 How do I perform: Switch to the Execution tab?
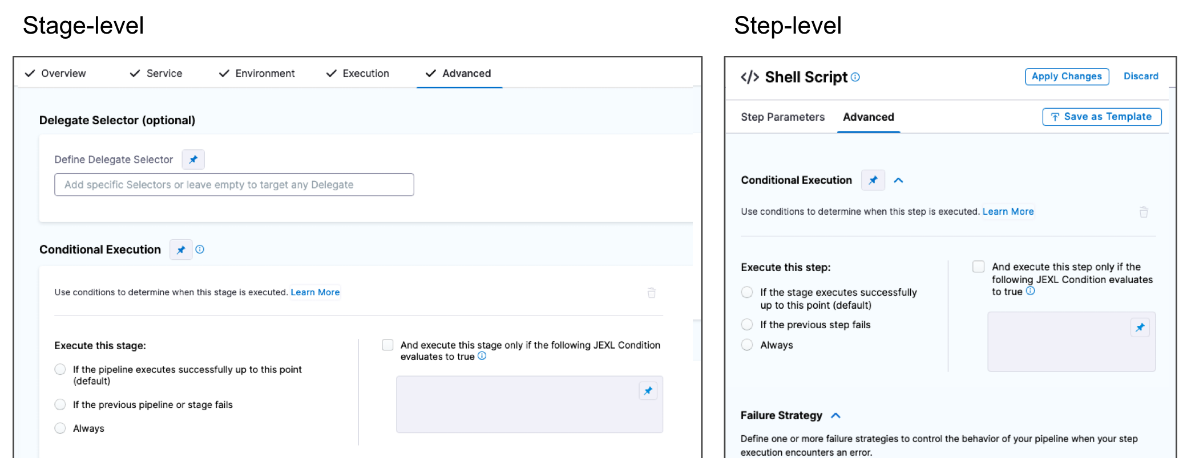pos(358,73)
